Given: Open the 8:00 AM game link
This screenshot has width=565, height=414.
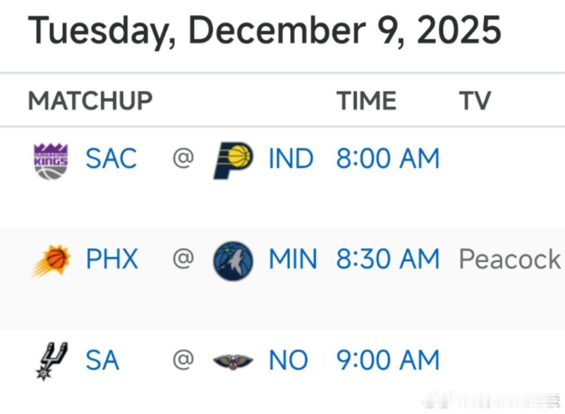Looking at the screenshot, I should pos(388,159).
